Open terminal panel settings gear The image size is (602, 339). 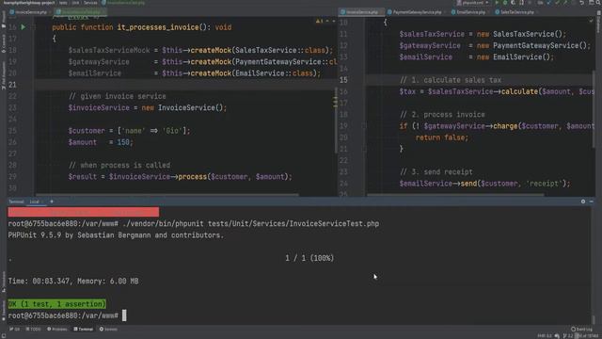583,202
